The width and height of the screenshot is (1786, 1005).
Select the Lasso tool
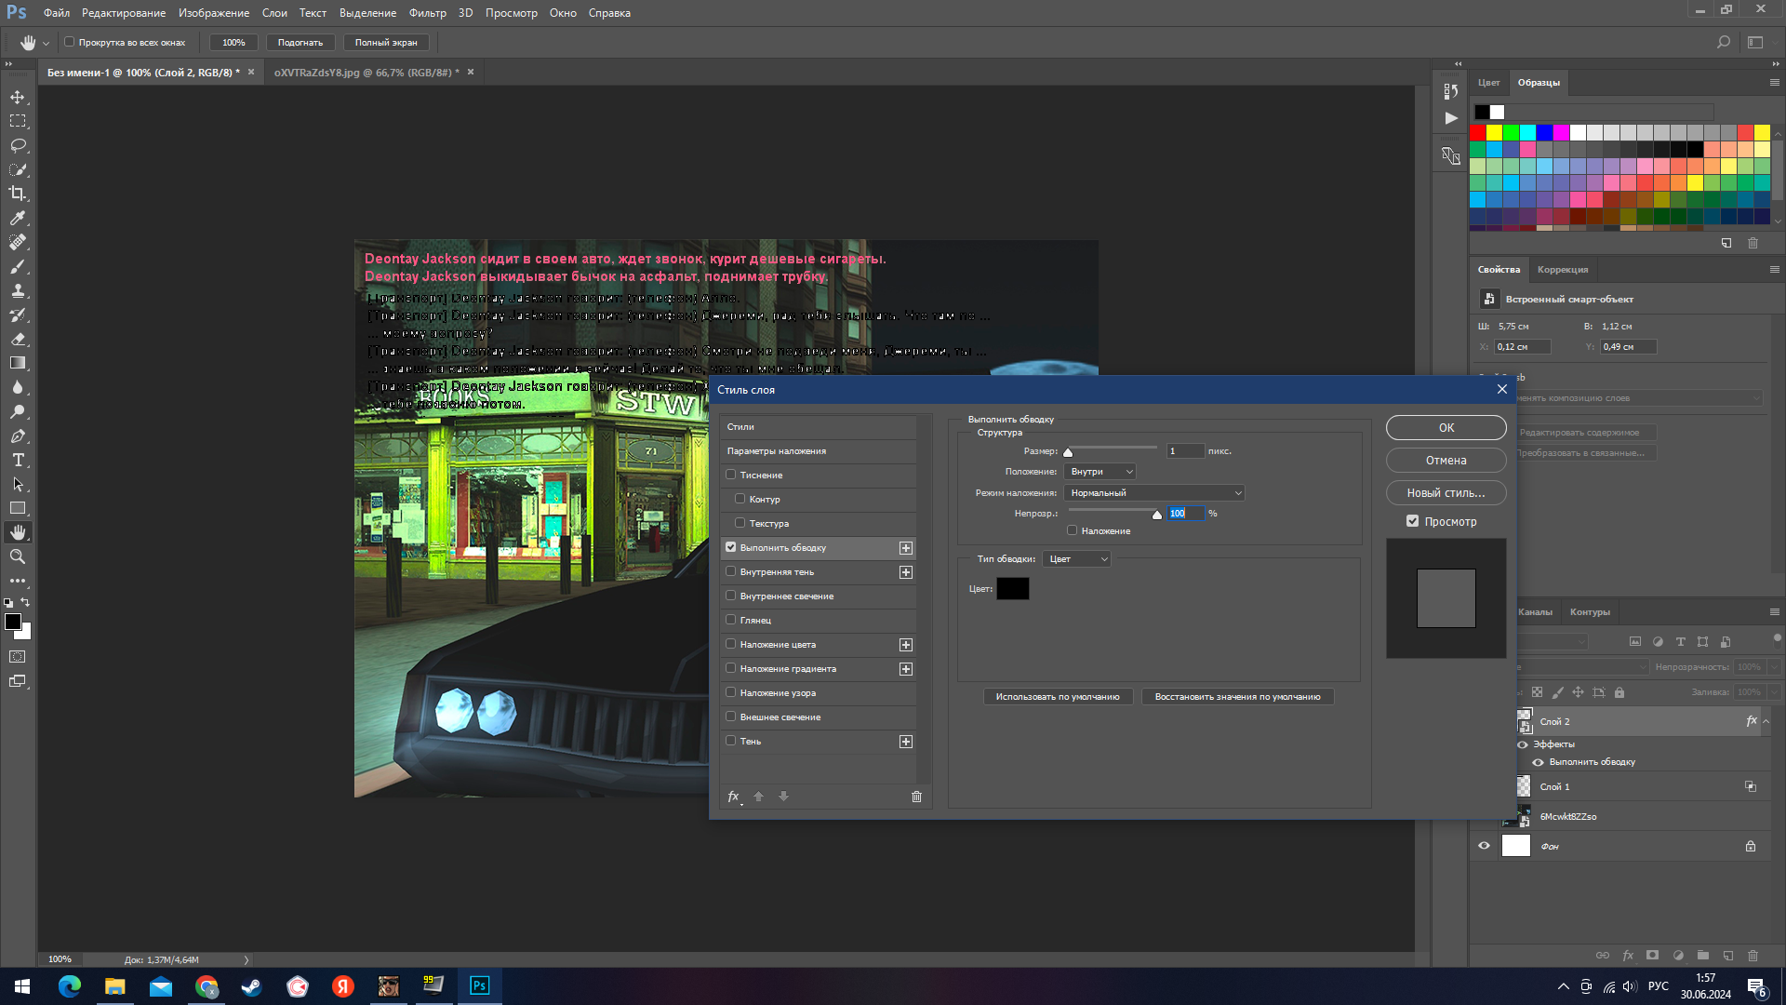(x=18, y=145)
